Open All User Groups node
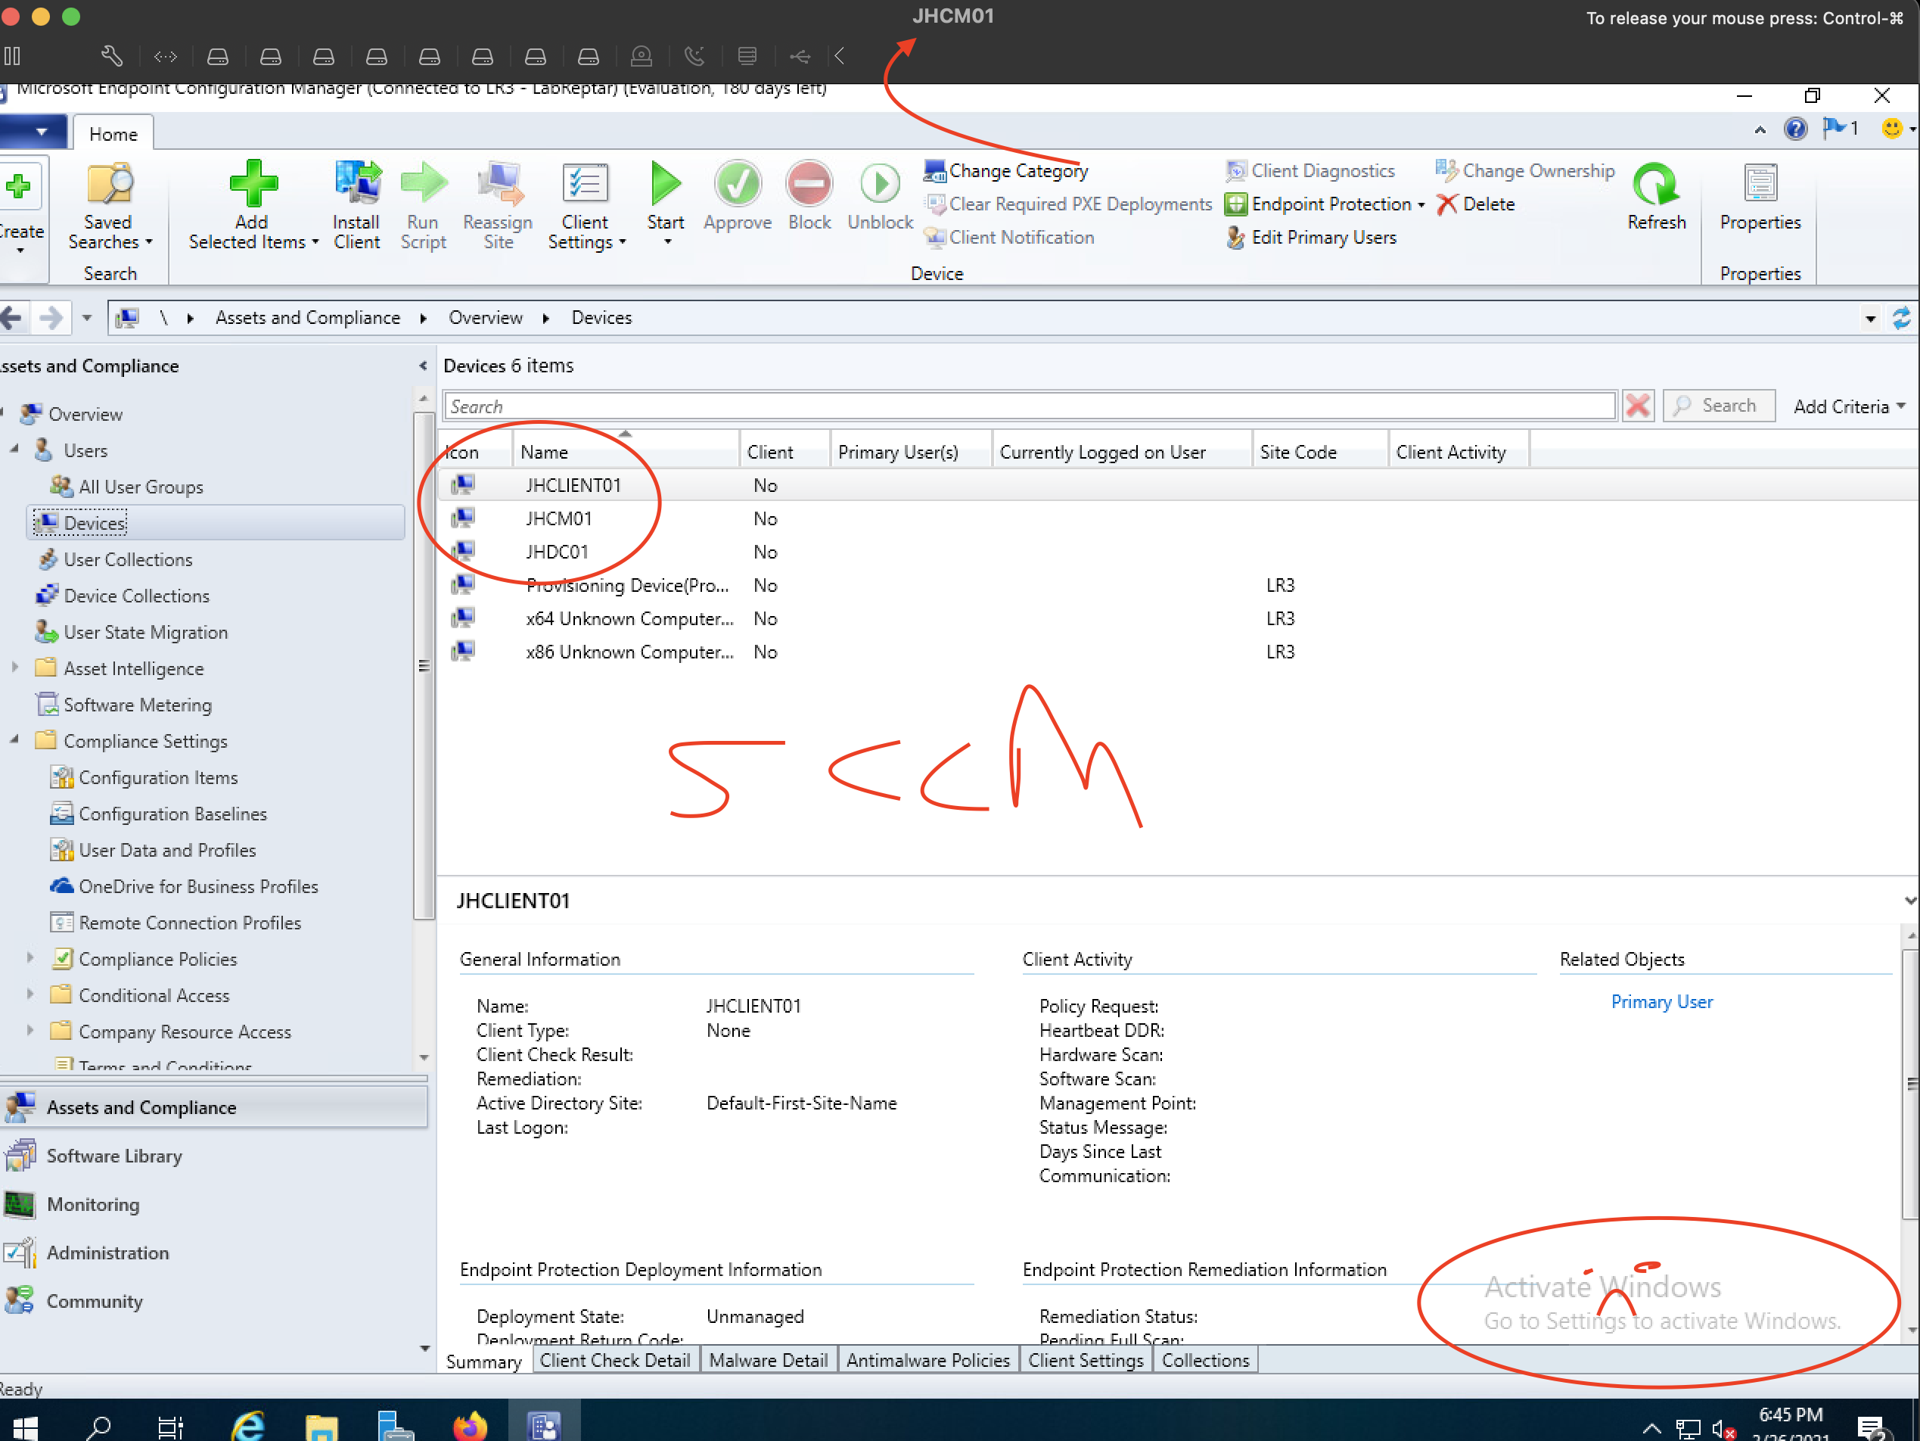This screenshot has height=1441, width=1920. point(141,487)
